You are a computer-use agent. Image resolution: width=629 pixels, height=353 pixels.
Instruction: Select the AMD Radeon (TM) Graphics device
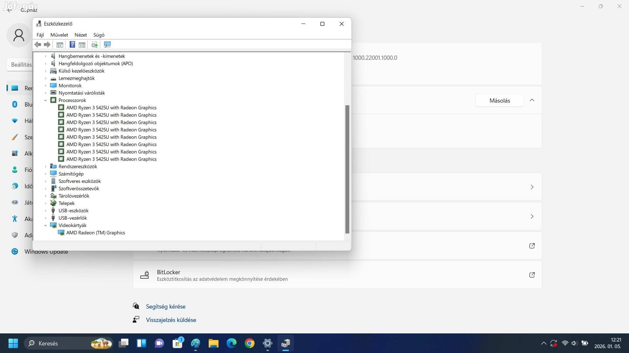95,233
